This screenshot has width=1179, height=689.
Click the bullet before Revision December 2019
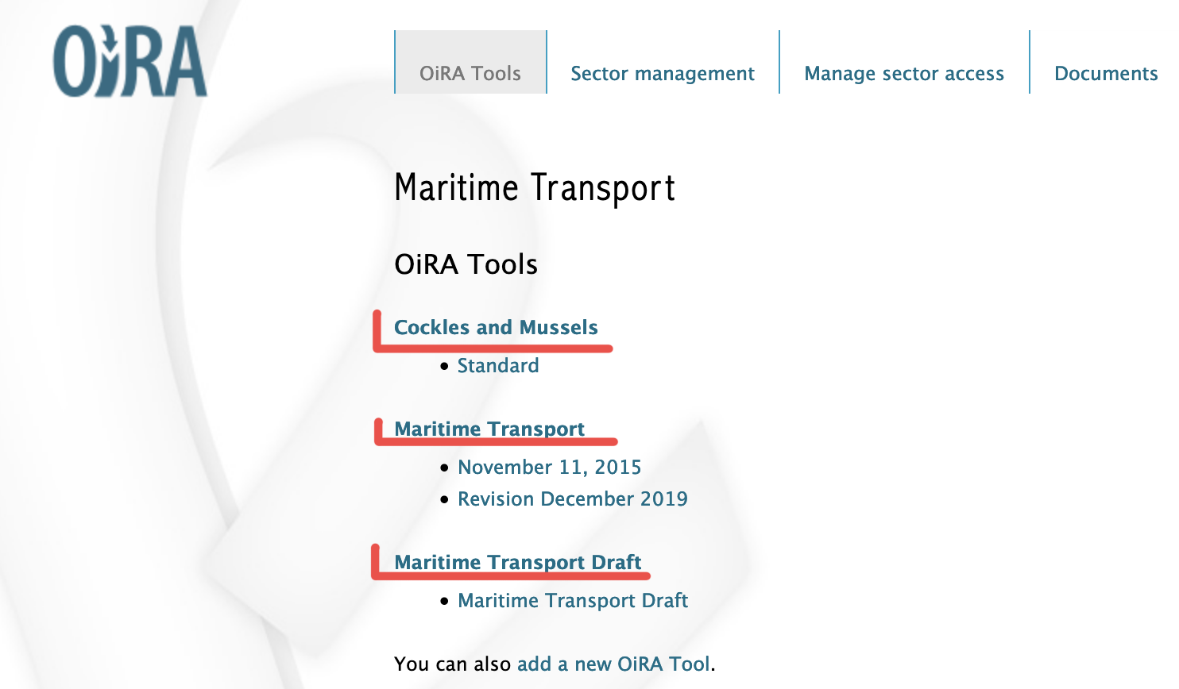(445, 500)
